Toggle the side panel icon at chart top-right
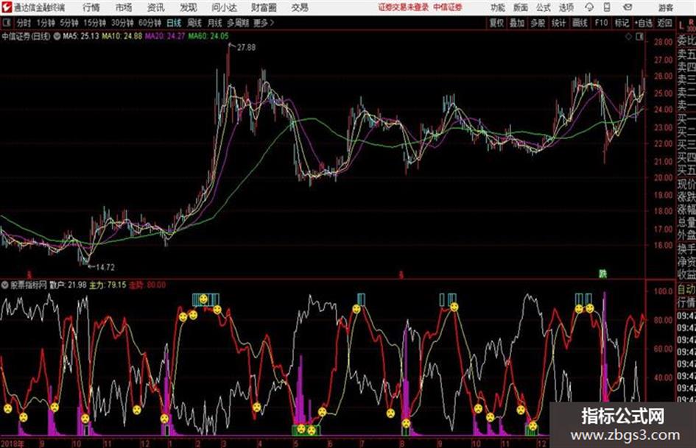The width and height of the screenshot is (696, 448). 639,37
